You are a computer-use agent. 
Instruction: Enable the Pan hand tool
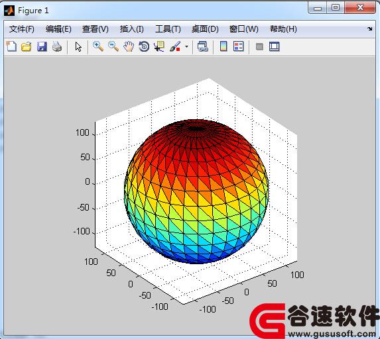(x=129, y=46)
